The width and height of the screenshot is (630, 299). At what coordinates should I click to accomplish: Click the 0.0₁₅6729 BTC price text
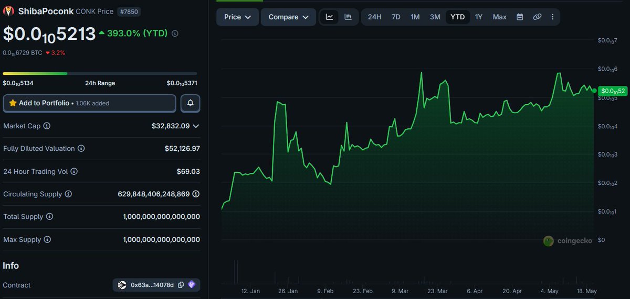(x=22, y=53)
